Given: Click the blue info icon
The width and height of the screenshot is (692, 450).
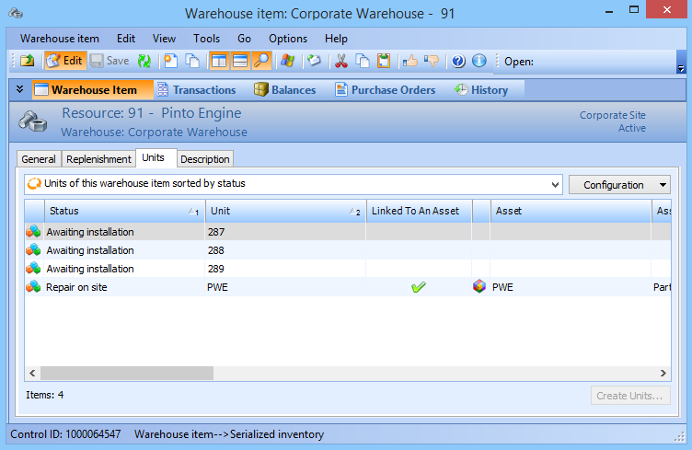Looking at the screenshot, I should 479,61.
